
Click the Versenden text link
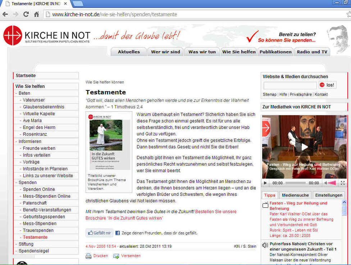(131, 256)
